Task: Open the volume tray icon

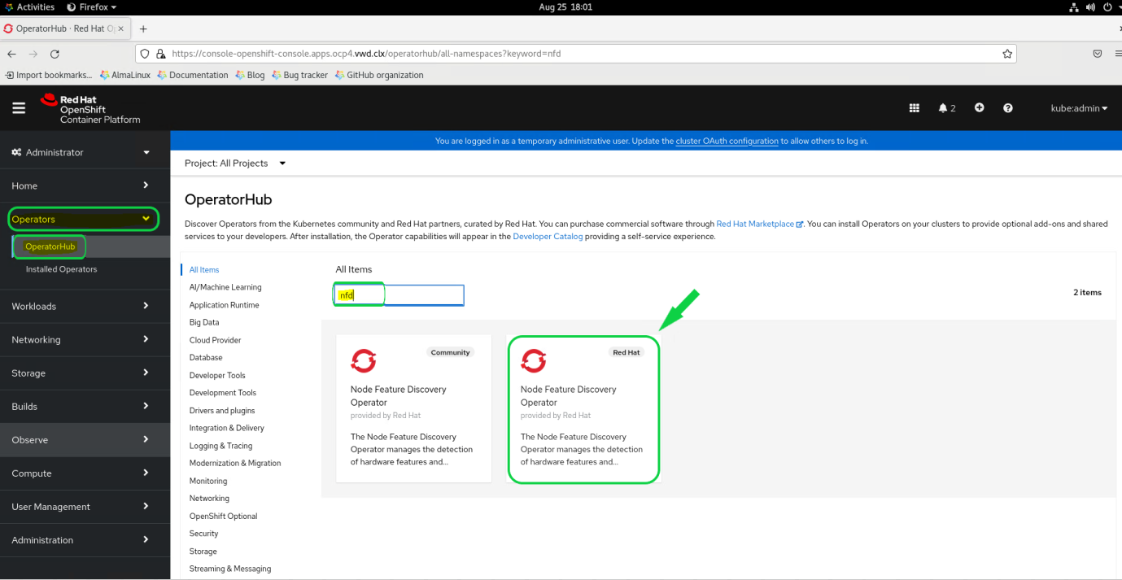Action: [x=1090, y=7]
